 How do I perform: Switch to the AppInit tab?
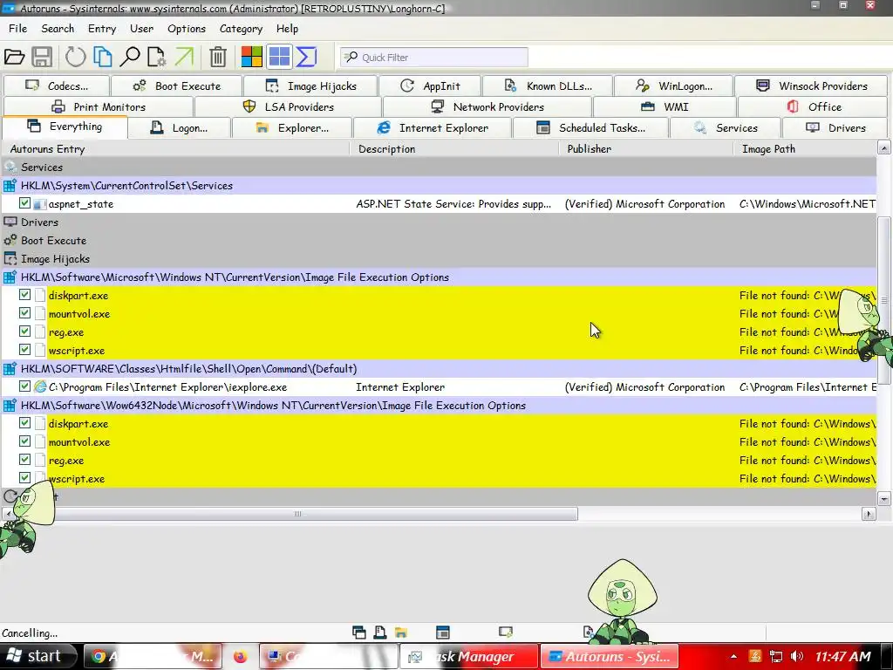click(430, 86)
